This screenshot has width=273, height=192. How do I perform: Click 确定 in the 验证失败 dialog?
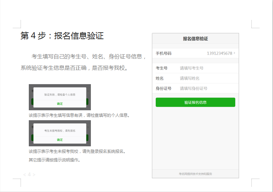[x=60, y=103]
